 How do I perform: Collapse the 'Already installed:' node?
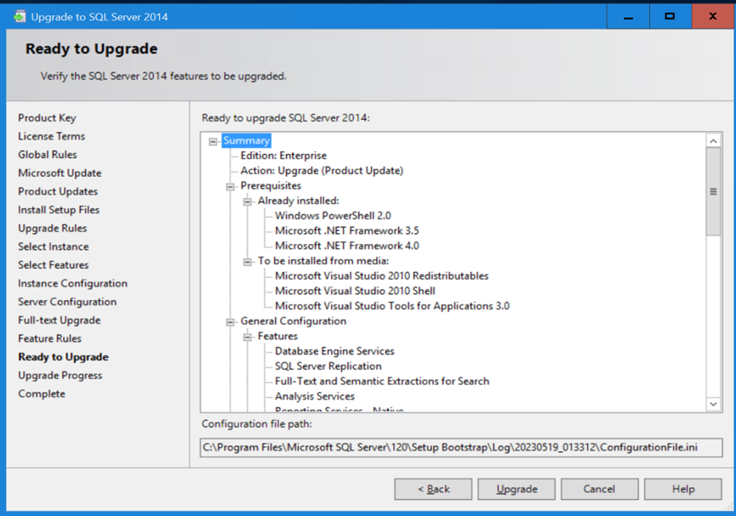(x=248, y=201)
